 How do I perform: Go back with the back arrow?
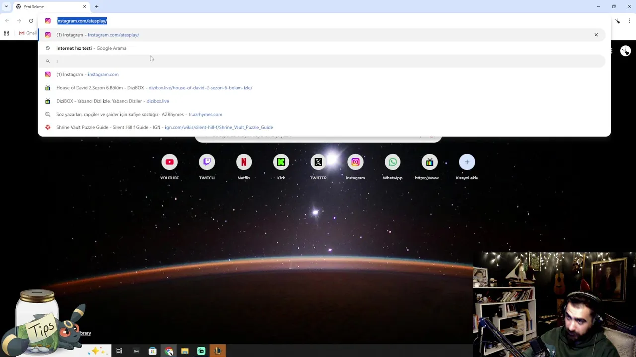(x=7, y=21)
